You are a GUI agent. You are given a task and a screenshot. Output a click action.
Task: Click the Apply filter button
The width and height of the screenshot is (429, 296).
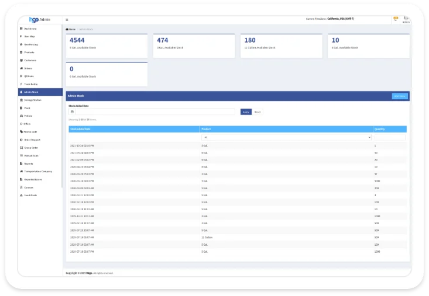point(246,112)
